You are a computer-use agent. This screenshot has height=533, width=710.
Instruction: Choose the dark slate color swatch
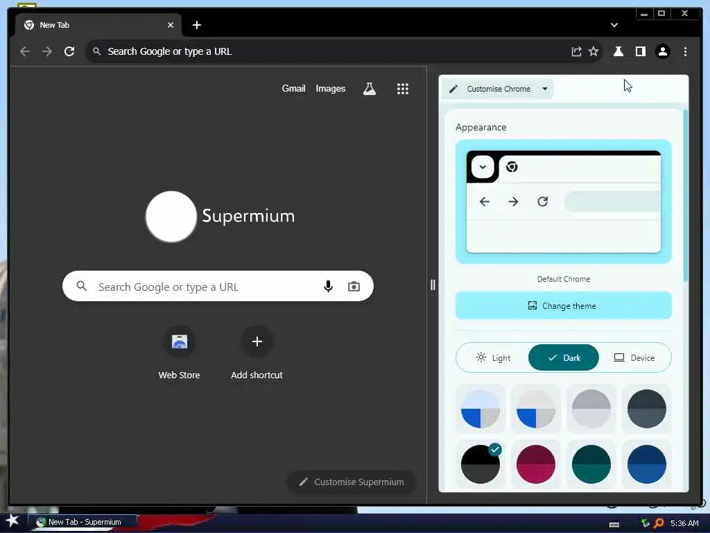tap(647, 409)
